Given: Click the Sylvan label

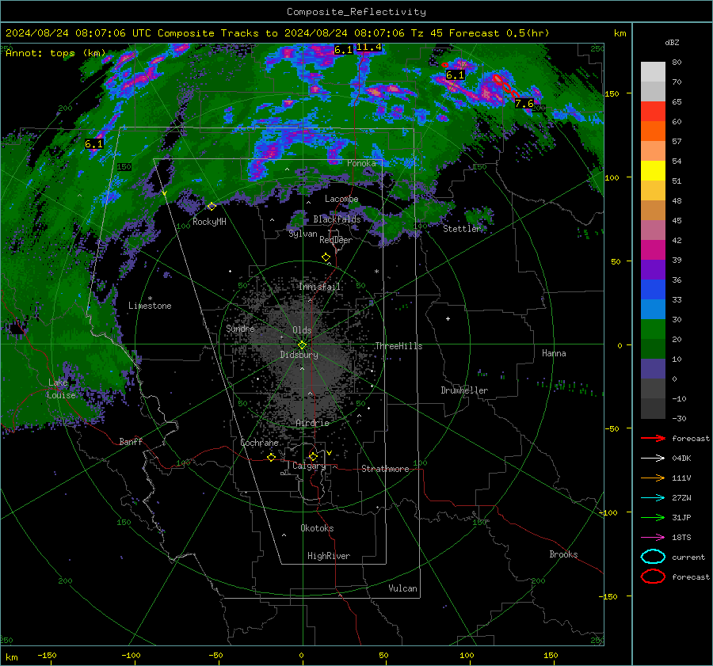Looking at the screenshot, I should pyautogui.click(x=303, y=234).
